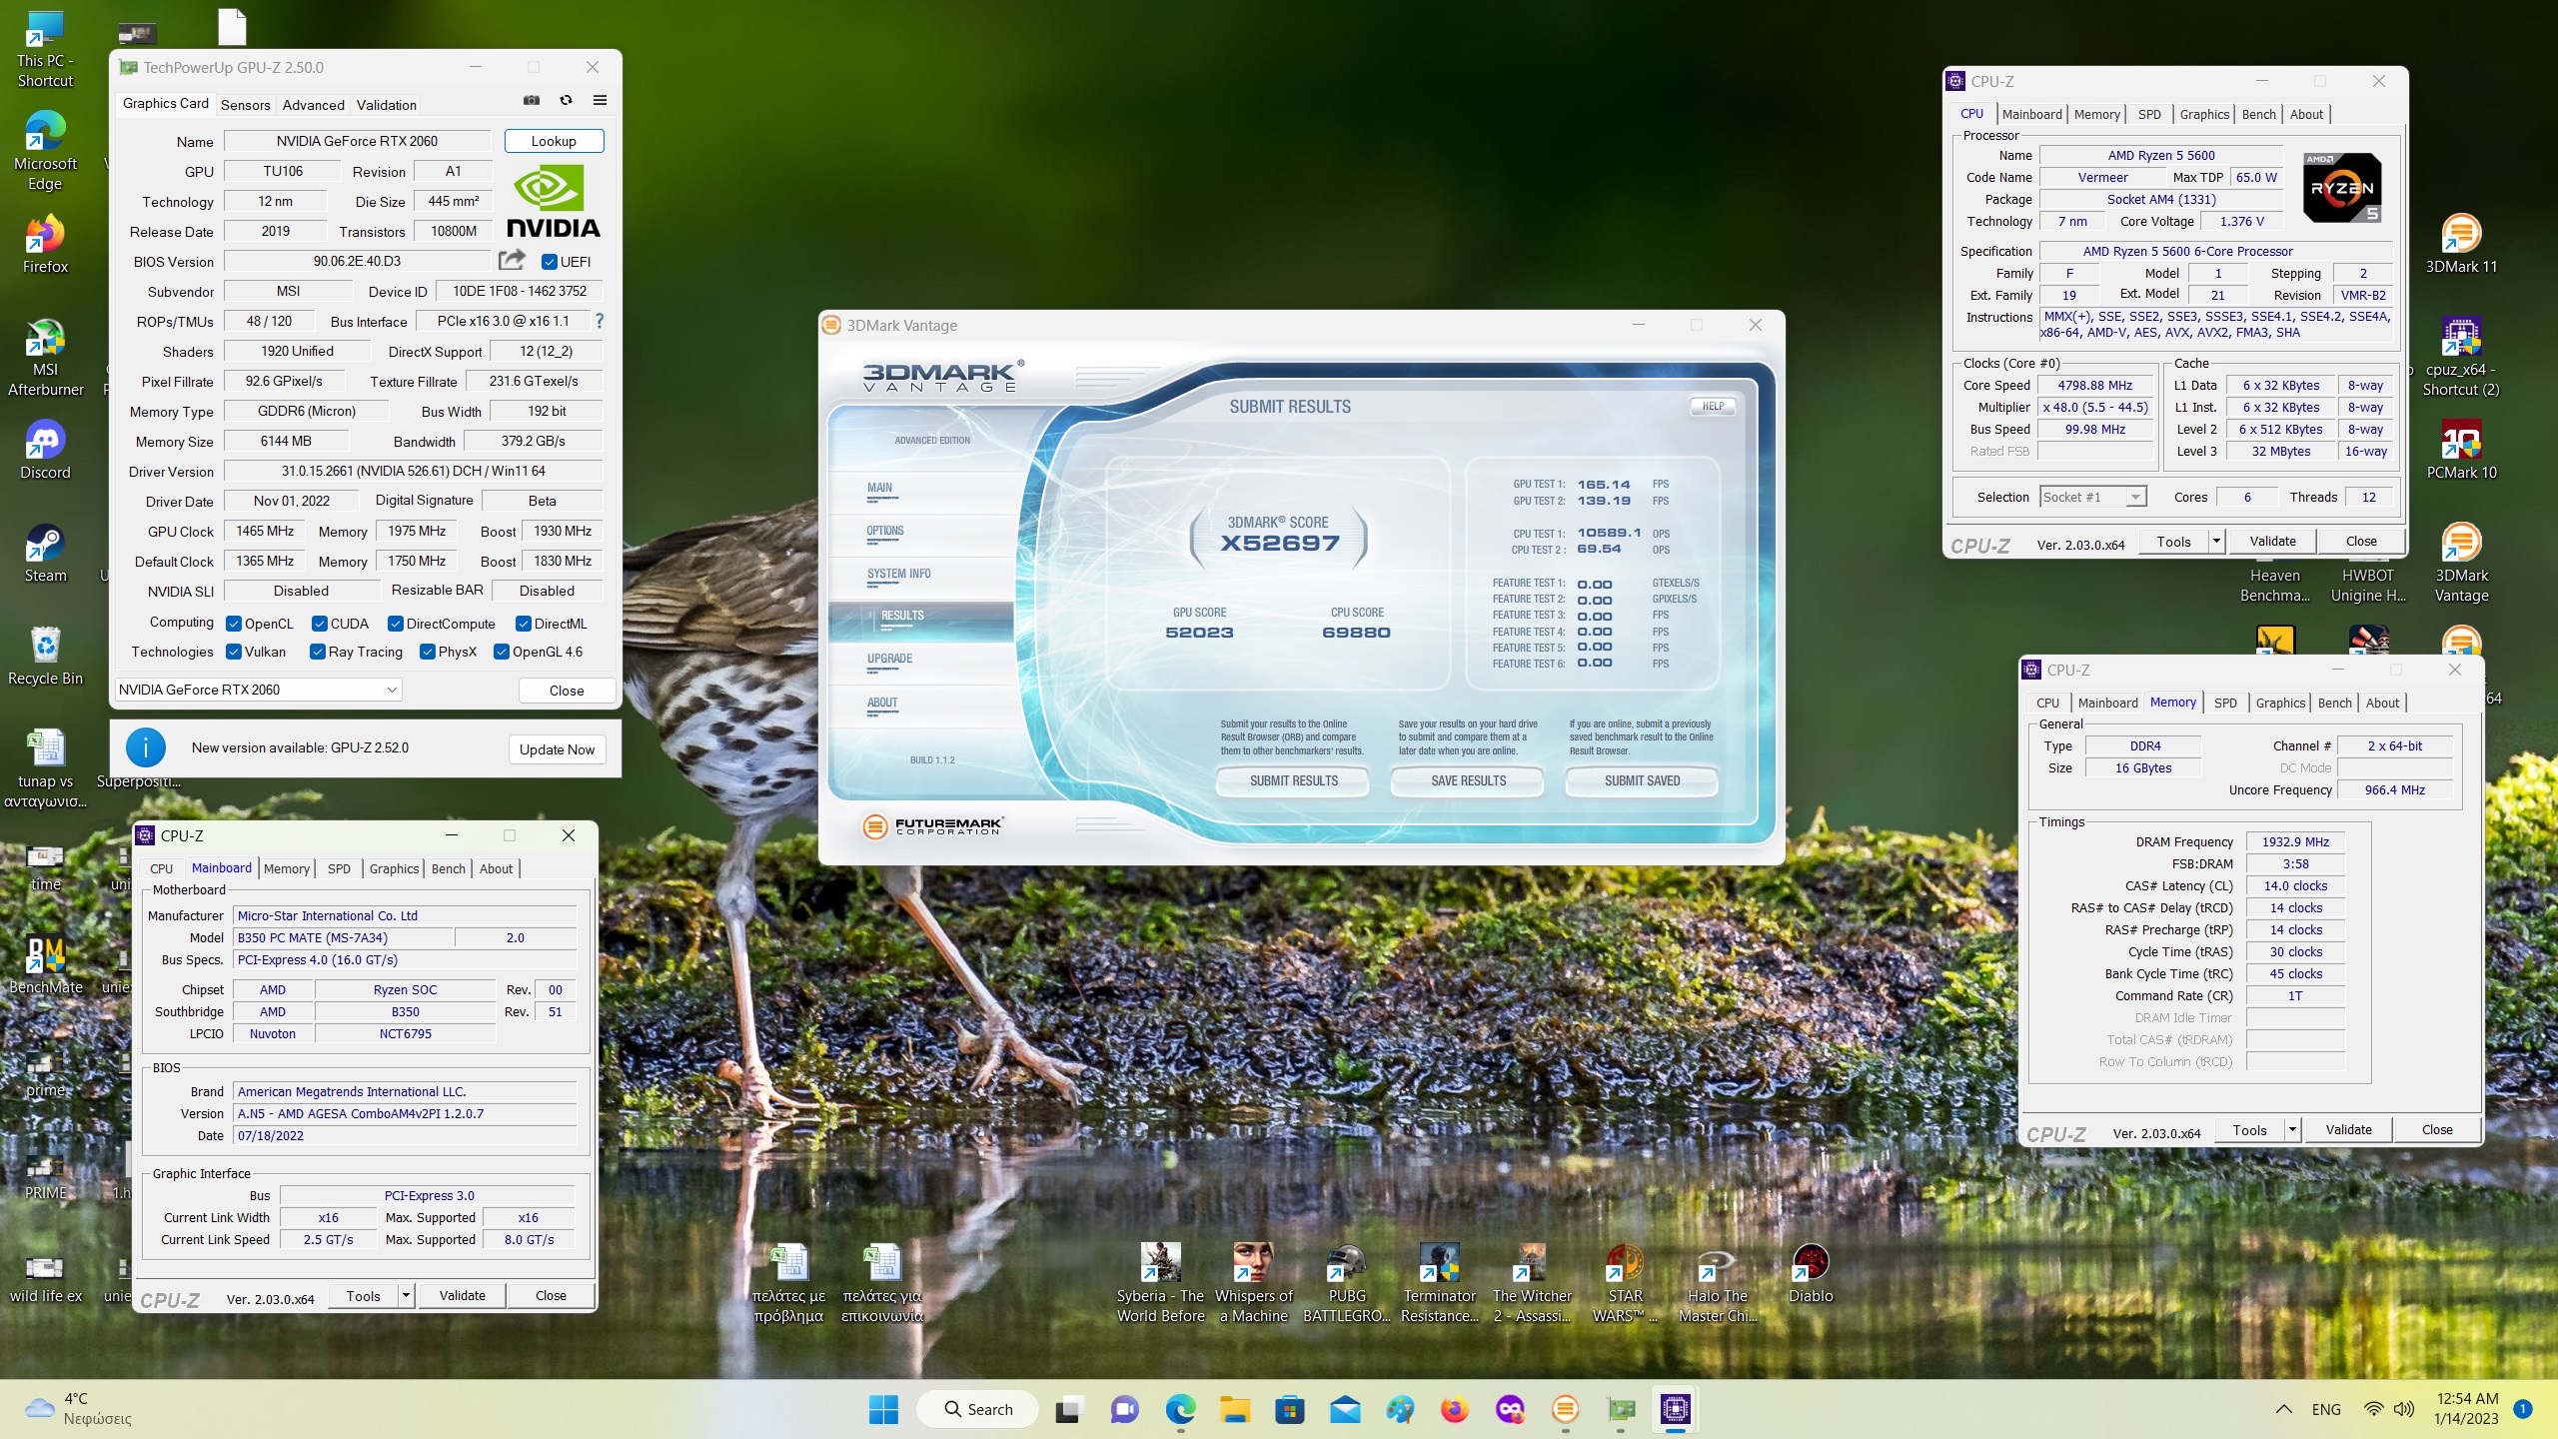2558x1439 pixels.
Task: Open Firefox desktop shortcut
Action: (x=45, y=245)
